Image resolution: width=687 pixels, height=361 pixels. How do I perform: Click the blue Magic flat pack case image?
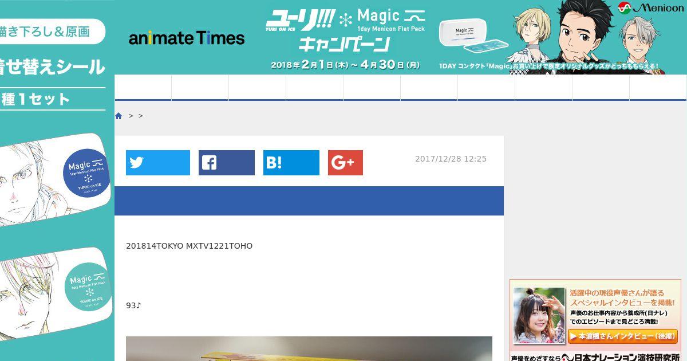[x=54, y=179]
